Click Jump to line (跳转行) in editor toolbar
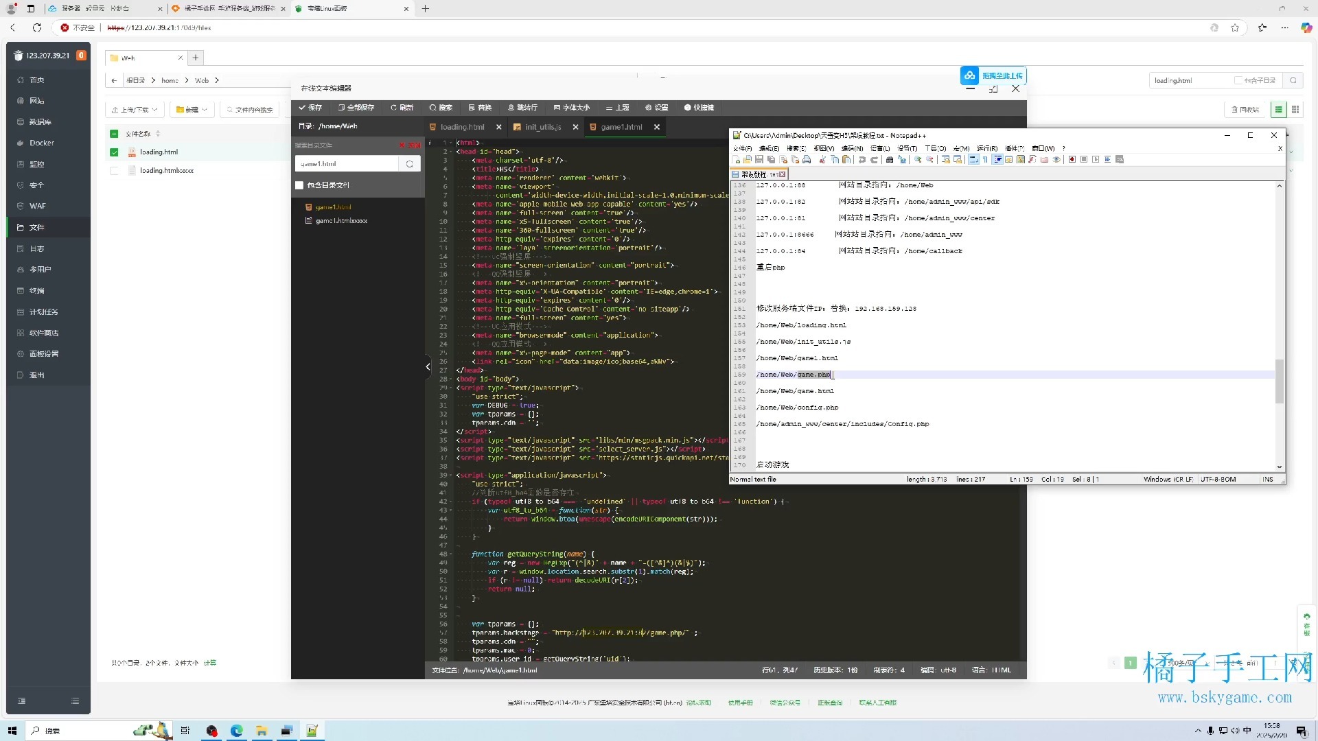Screen dimensions: 1318x741 [x=523, y=108]
